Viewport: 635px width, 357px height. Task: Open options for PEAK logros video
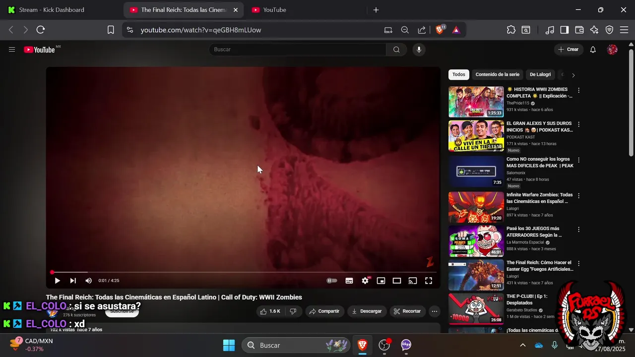(578, 160)
